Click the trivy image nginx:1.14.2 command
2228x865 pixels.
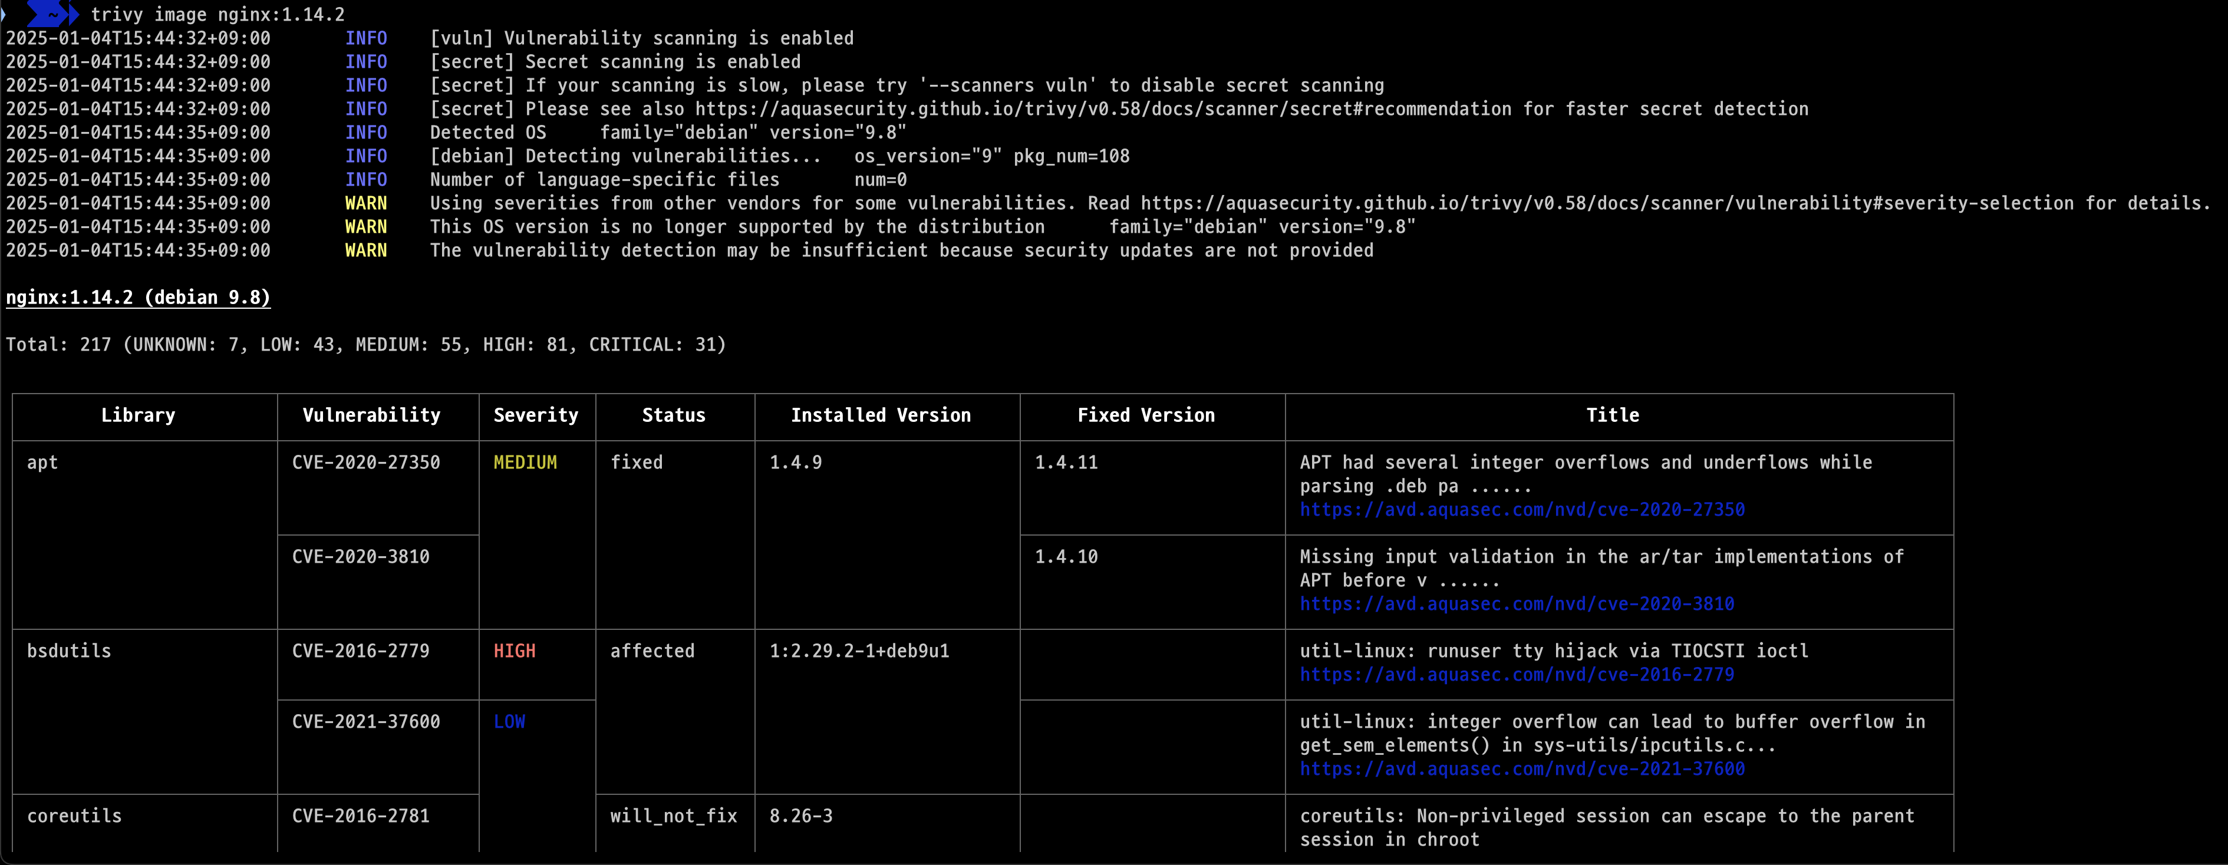pos(218,15)
